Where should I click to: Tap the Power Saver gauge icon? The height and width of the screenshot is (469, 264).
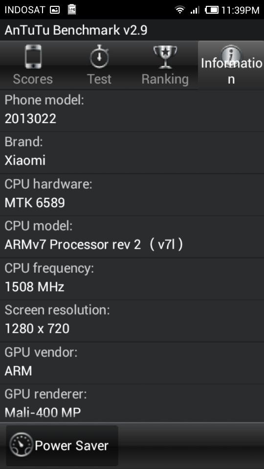coord(21,445)
